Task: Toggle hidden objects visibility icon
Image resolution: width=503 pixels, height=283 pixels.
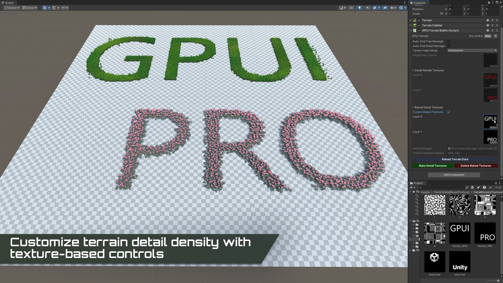Action: [385, 8]
